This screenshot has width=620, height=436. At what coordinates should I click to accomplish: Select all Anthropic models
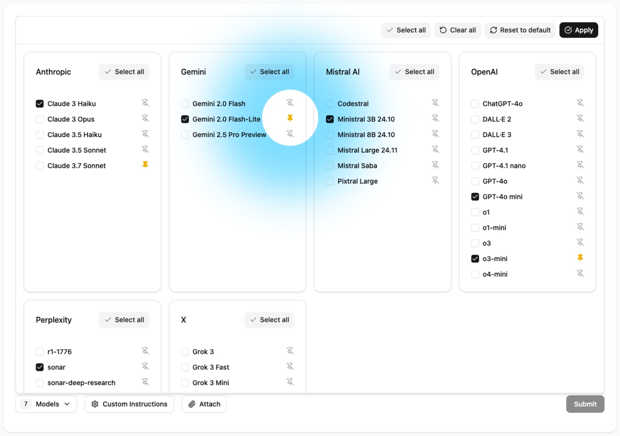tap(124, 72)
